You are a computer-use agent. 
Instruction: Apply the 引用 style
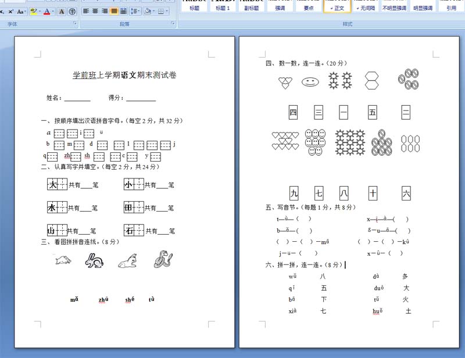click(452, 6)
